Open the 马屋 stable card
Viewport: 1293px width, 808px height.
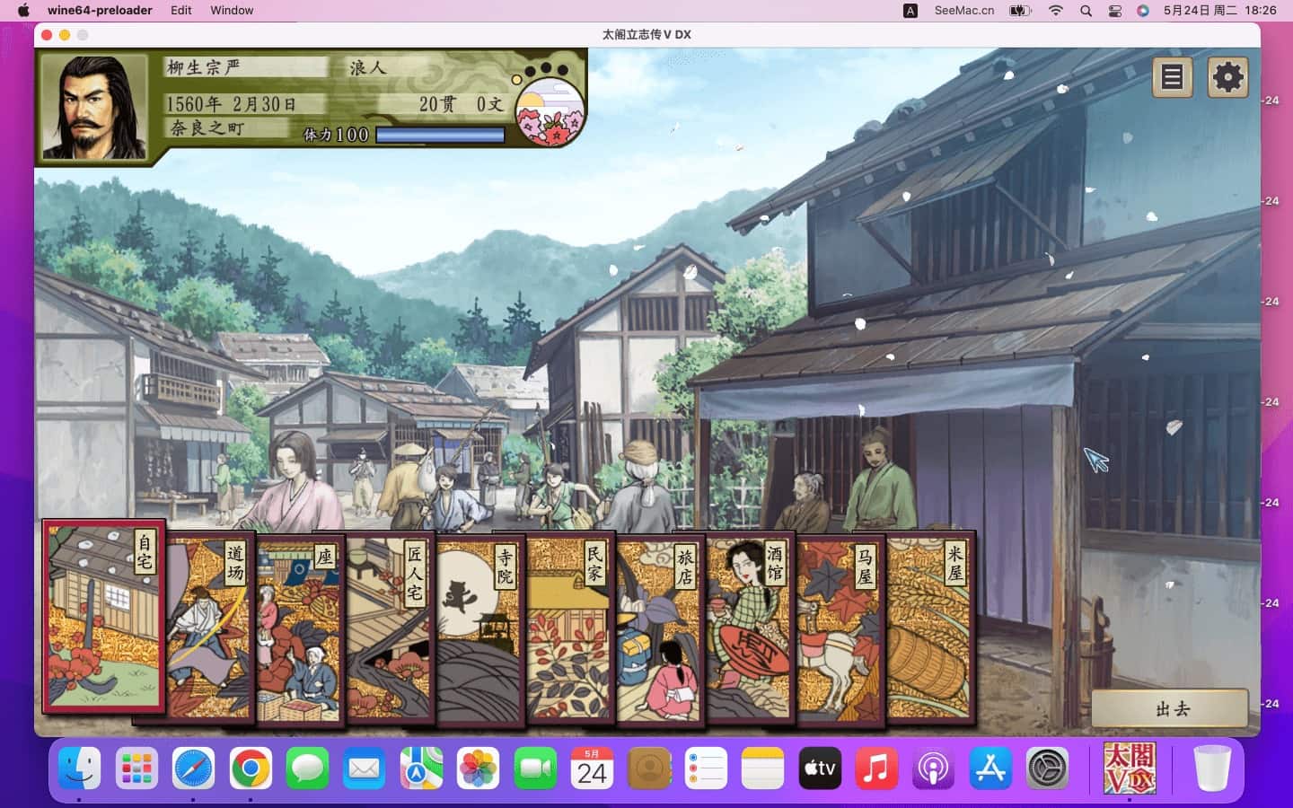point(840,628)
